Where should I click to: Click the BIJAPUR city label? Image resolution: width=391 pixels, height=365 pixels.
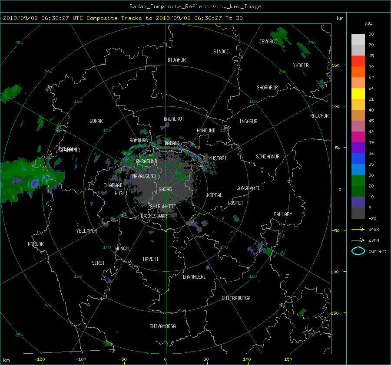(176, 60)
